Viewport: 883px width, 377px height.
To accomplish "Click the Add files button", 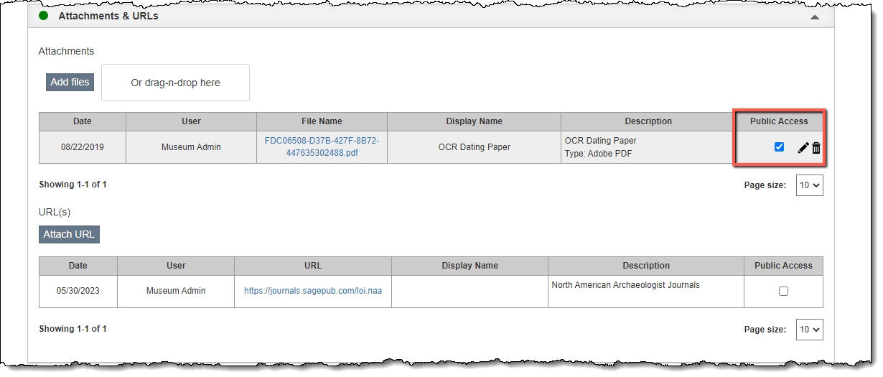I will pyautogui.click(x=70, y=83).
